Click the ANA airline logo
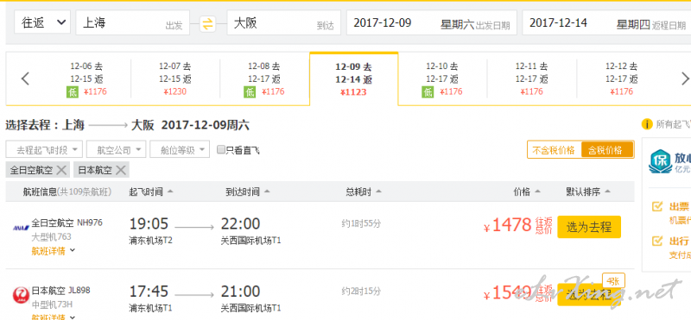 pos(21,228)
